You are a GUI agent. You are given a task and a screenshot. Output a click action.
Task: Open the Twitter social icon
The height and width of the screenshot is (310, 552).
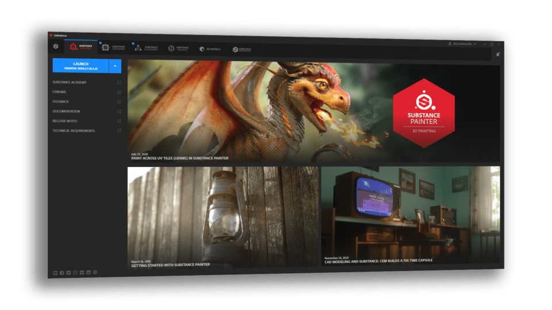point(68,273)
